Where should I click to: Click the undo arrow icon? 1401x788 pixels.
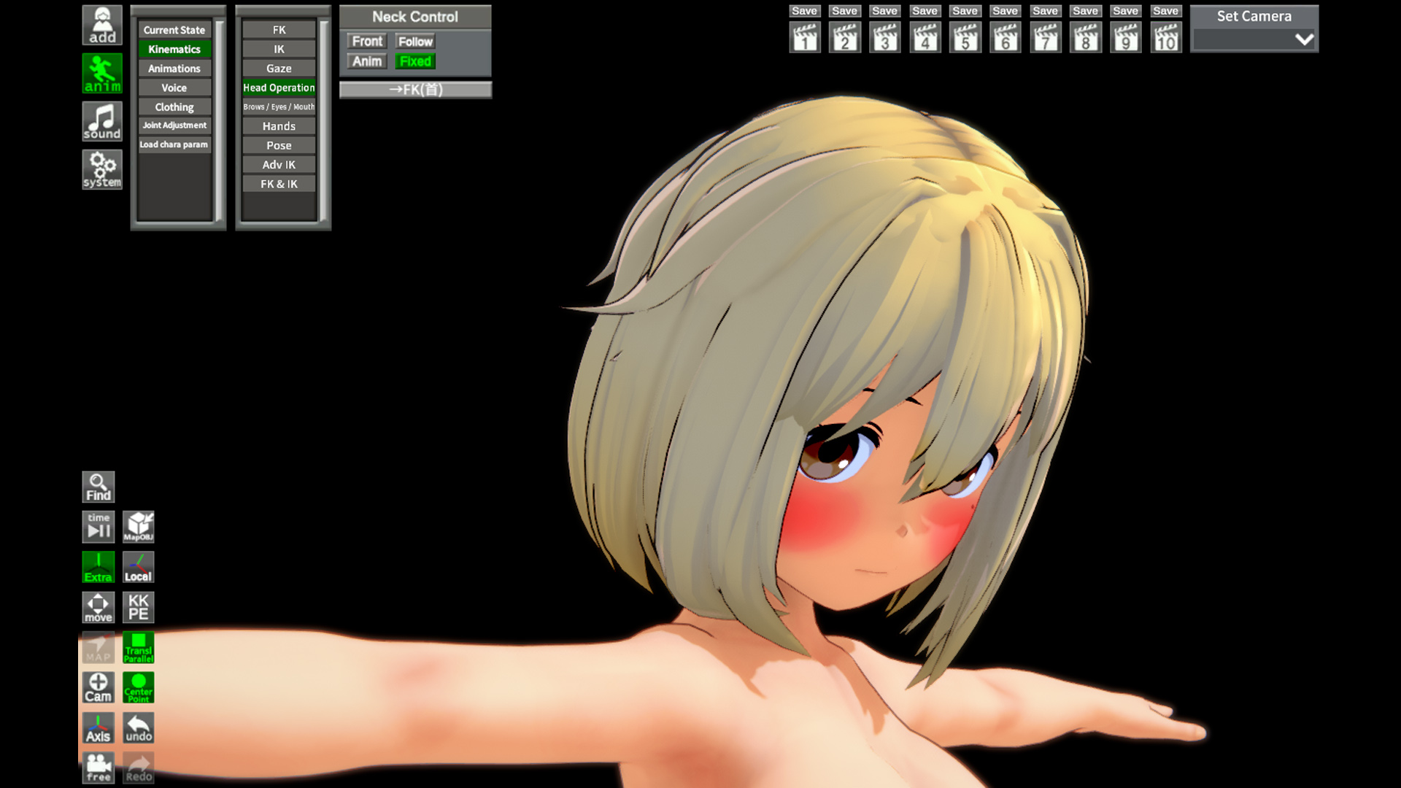click(138, 727)
